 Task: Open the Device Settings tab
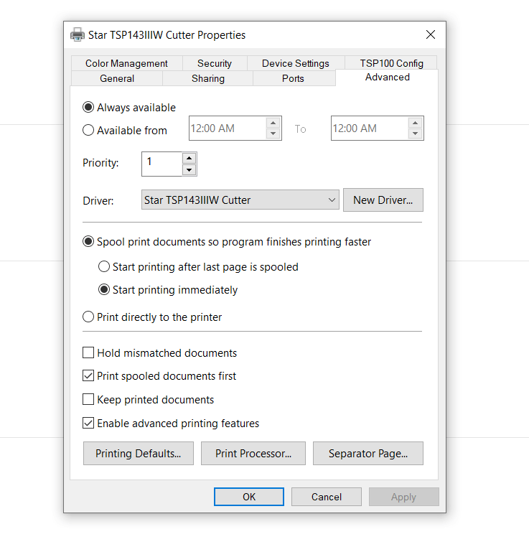(x=296, y=63)
